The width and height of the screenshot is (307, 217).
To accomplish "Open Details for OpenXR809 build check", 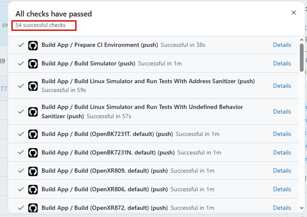I will tap(282, 171).
